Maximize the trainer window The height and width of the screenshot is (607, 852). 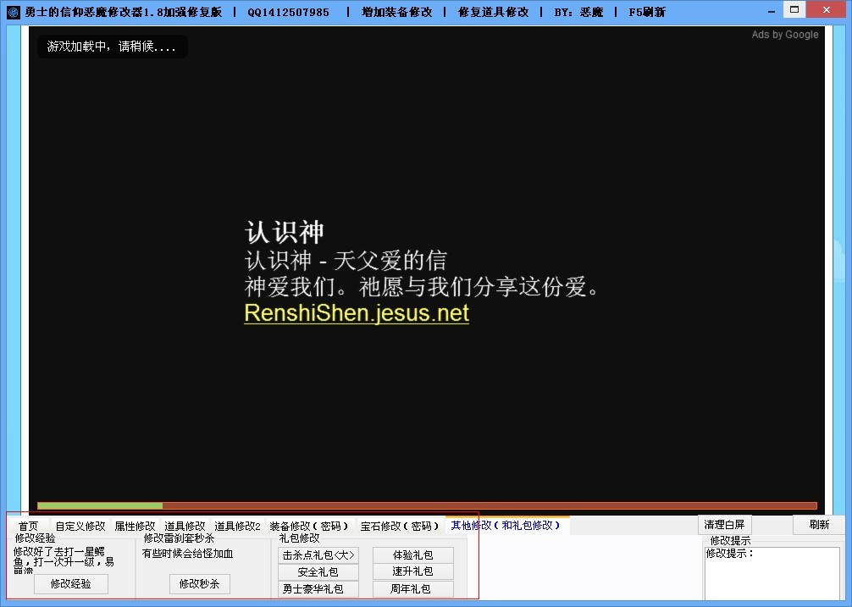click(794, 9)
